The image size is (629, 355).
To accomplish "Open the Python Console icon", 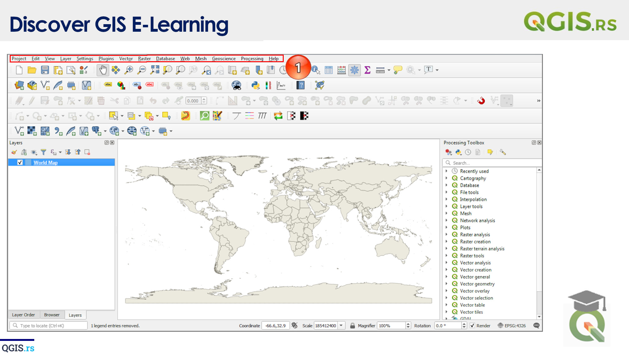I will [255, 85].
